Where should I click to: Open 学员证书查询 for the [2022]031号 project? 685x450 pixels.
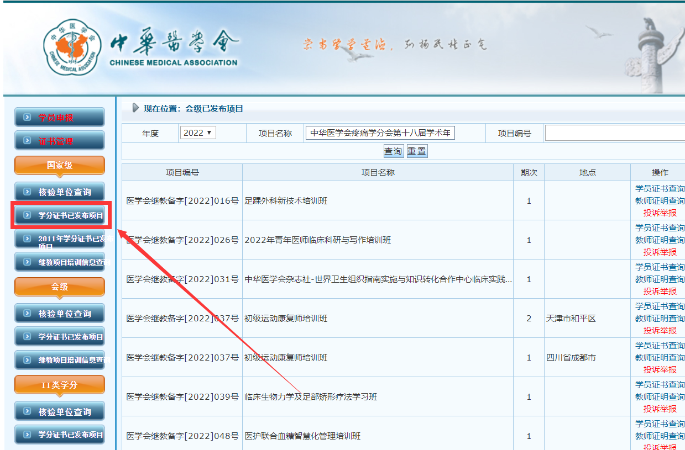[x=660, y=267]
